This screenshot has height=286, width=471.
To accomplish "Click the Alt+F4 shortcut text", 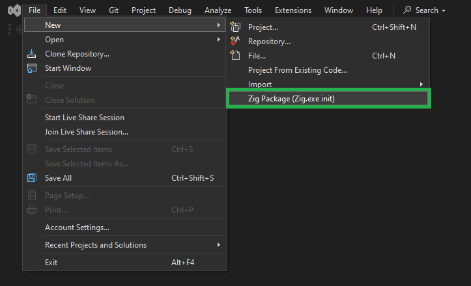I will pos(182,263).
